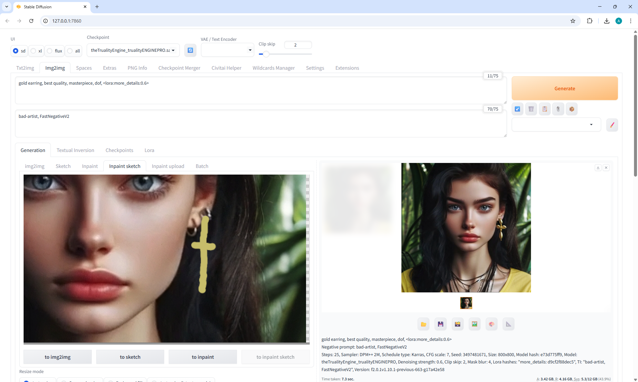Viewport: 638px width, 382px height.
Task: Click the trash bin clear prompt icon
Action: (x=531, y=109)
